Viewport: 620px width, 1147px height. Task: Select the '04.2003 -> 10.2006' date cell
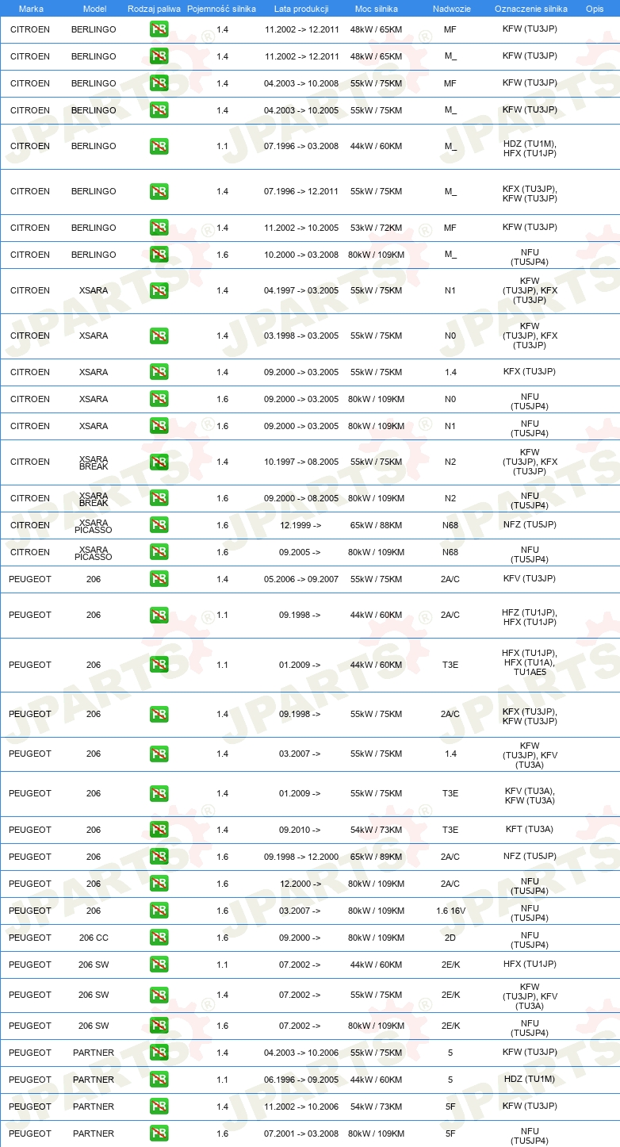tap(301, 1053)
